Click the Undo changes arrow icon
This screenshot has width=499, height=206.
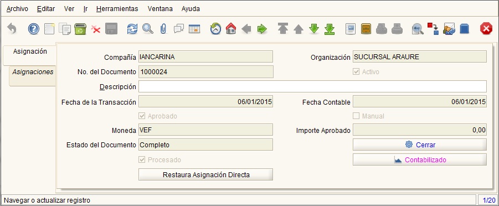coord(12,29)
